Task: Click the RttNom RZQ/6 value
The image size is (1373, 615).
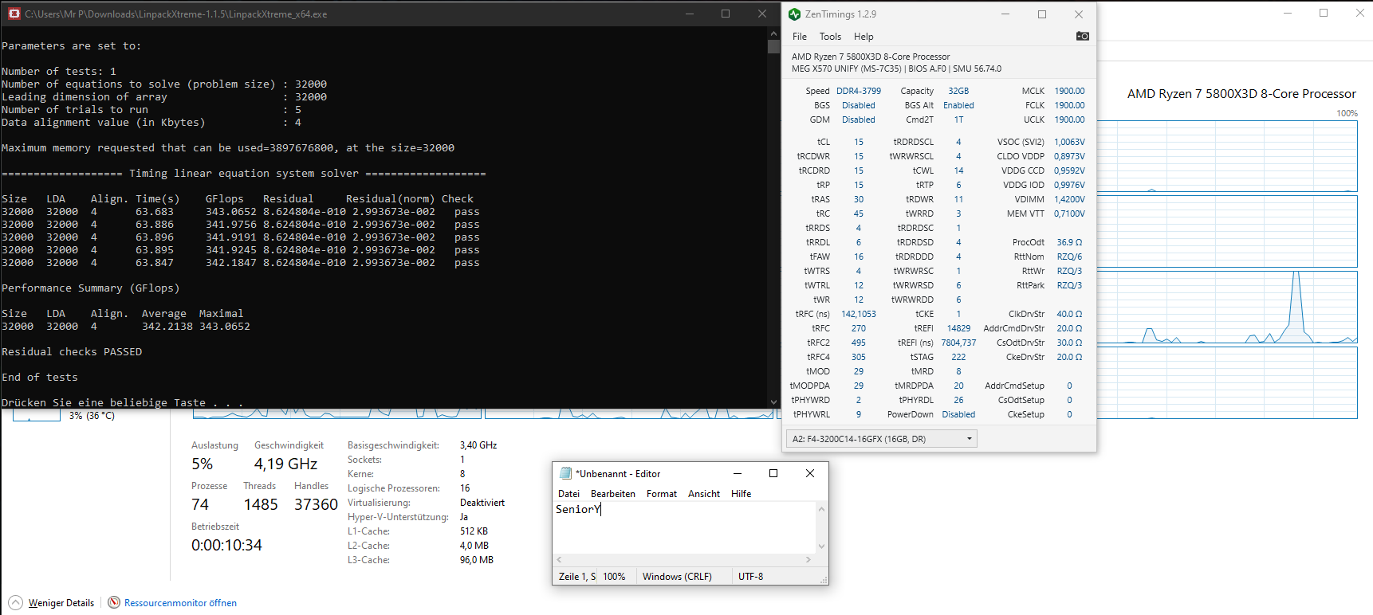Action: 1069,257
